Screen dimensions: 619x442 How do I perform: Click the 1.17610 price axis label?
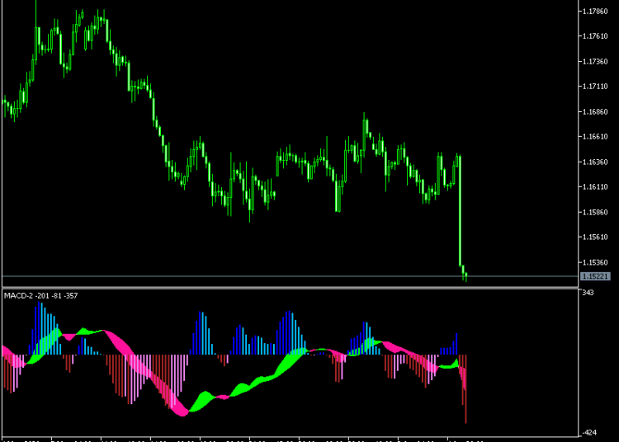coord(595,36)
